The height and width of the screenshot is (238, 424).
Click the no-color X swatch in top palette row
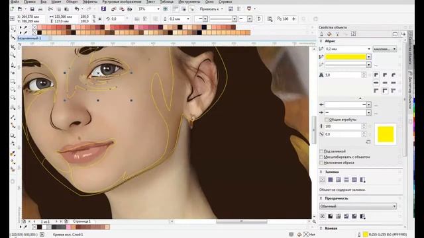[x=34, y=27]
